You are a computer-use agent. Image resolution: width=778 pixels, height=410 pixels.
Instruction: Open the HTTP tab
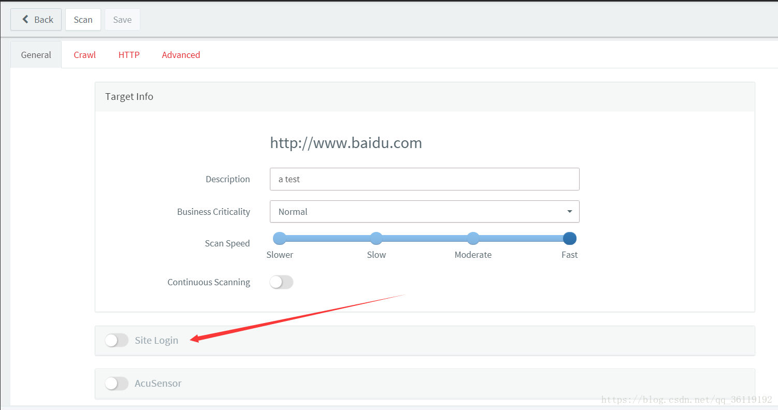129,55
